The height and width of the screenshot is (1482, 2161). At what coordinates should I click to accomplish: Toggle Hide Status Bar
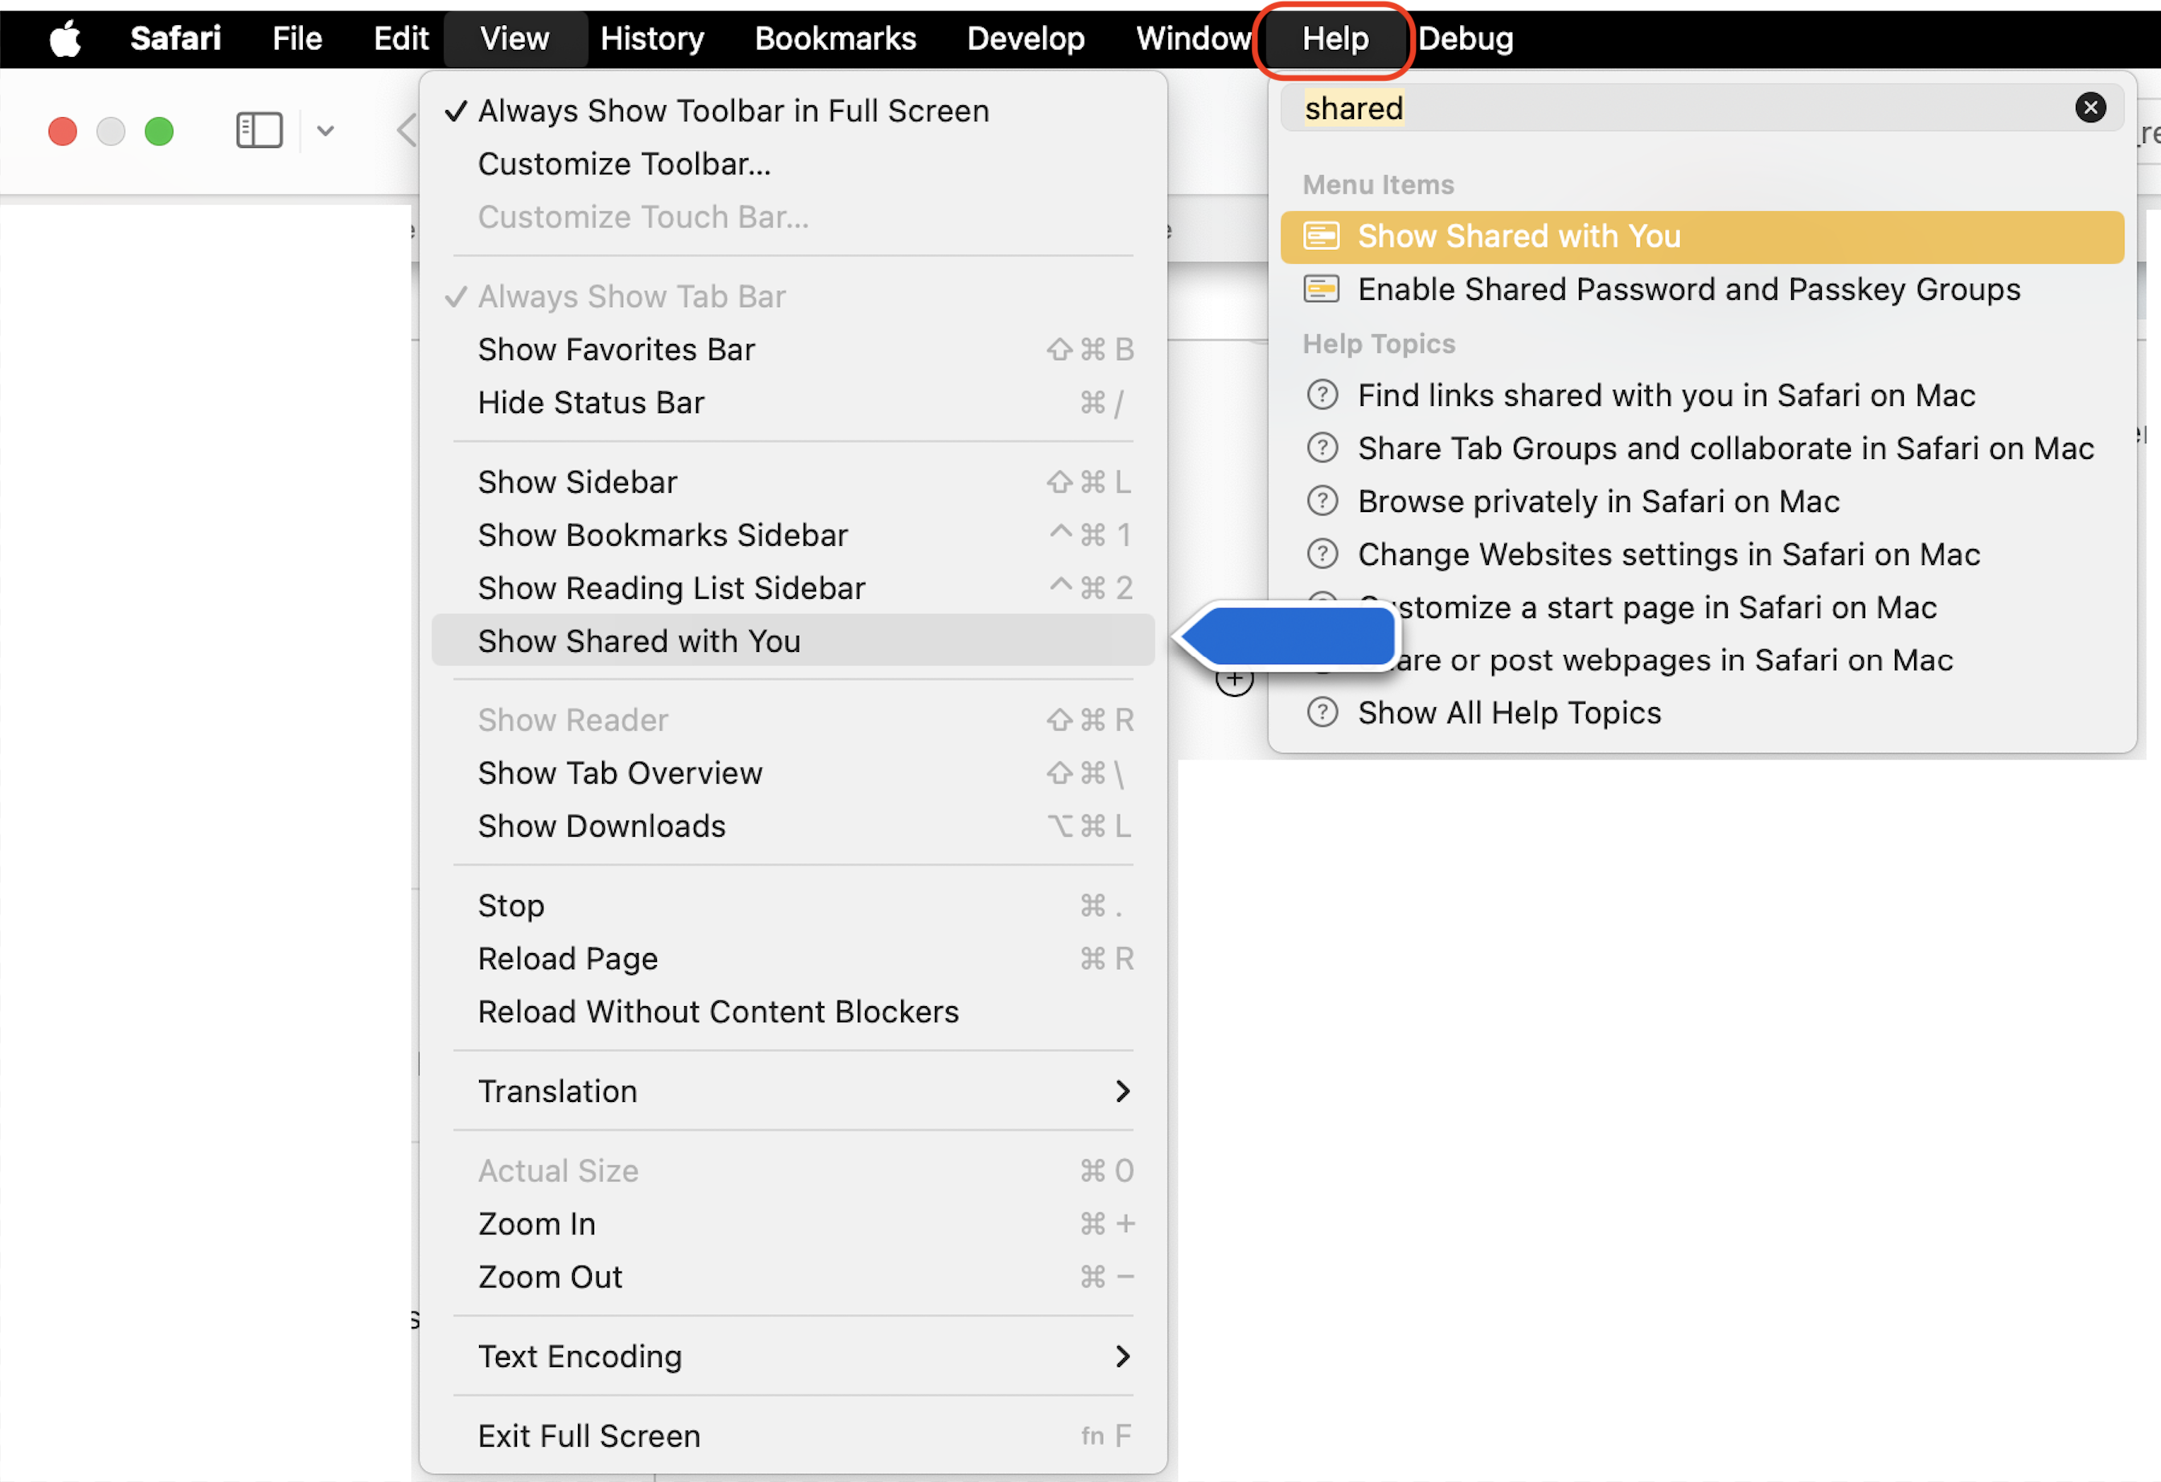point(590,403)
